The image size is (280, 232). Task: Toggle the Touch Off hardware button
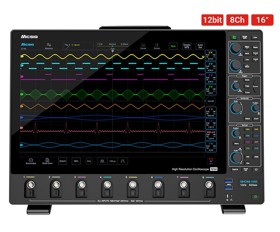pos(246,169)
